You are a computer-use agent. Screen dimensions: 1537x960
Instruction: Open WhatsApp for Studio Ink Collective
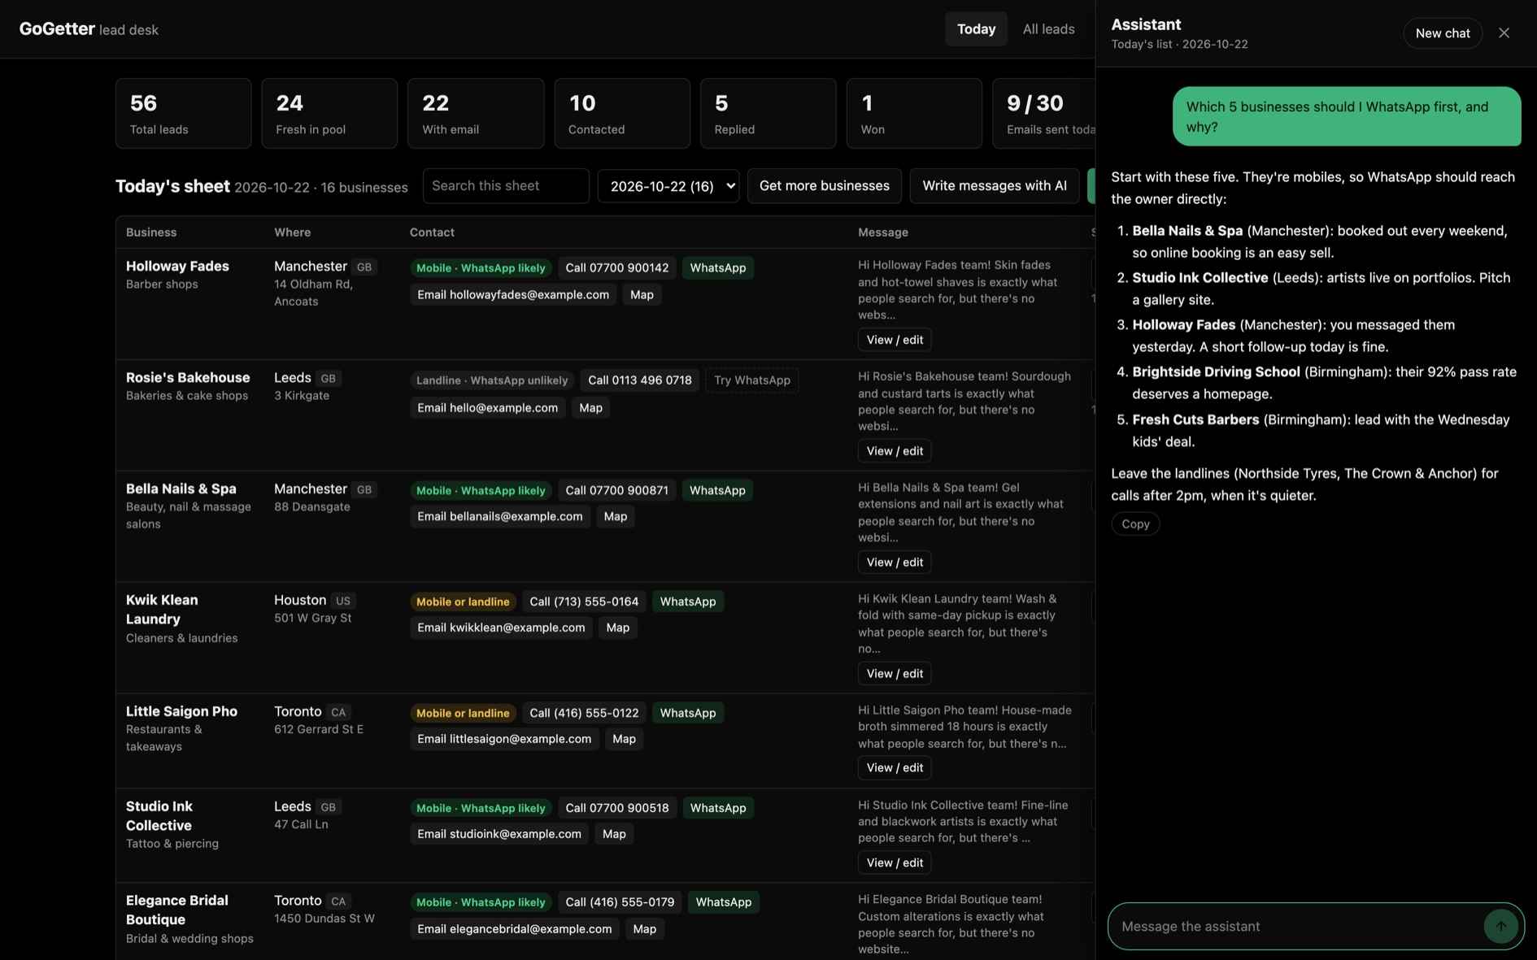tap(717, 809)
